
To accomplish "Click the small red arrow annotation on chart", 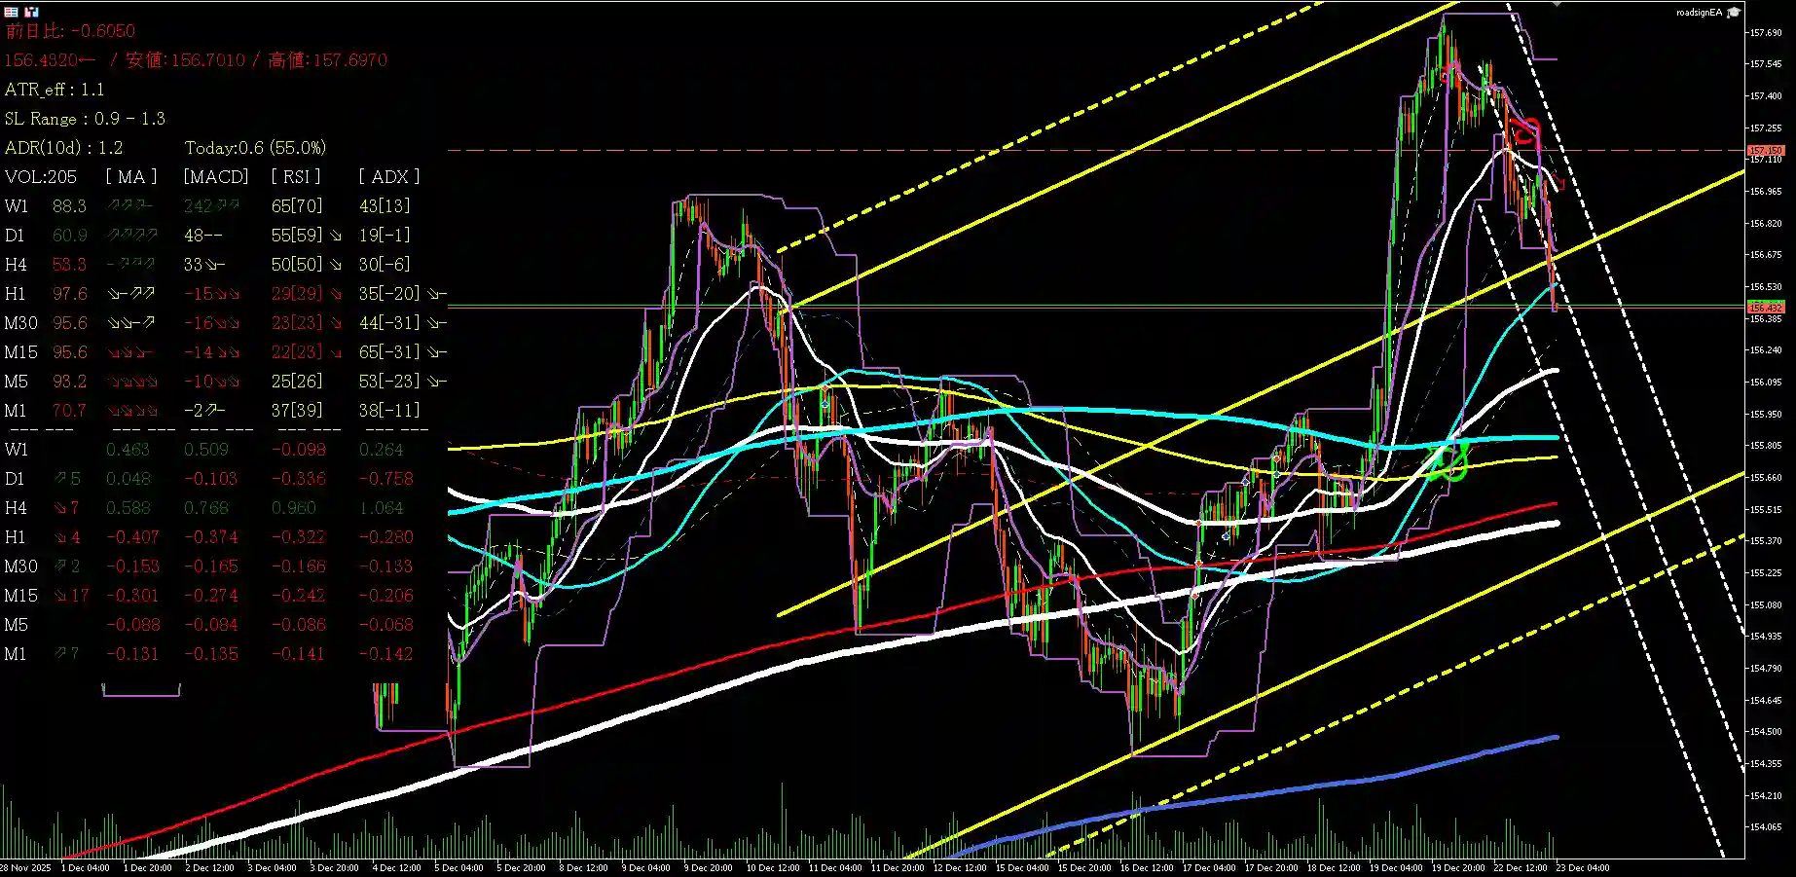I will tap(1559, 182).
